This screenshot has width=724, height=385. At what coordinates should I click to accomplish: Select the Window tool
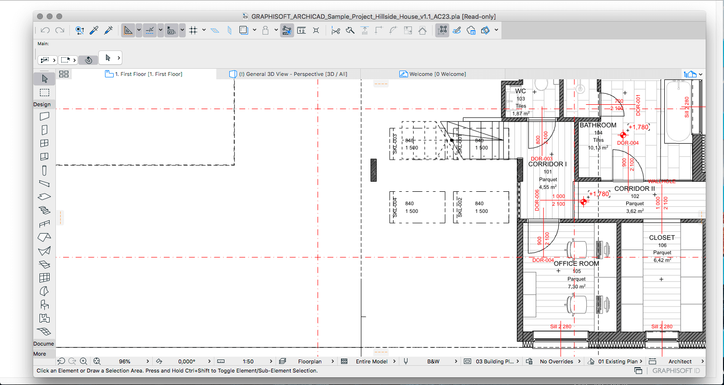[44, 143]
